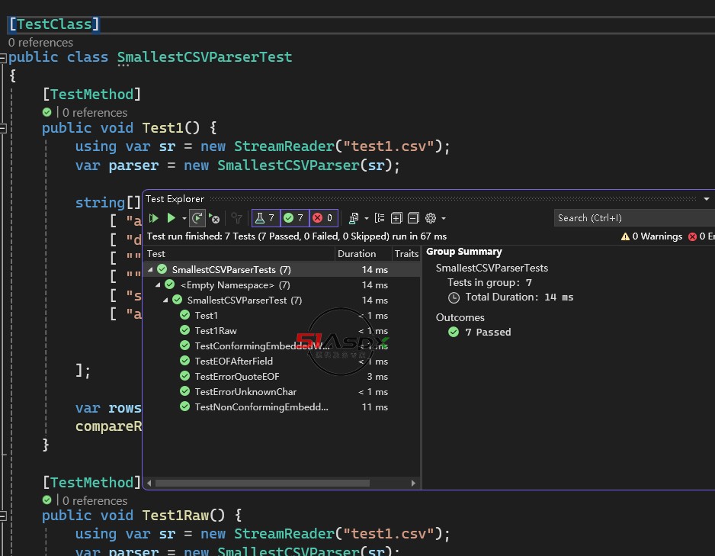The width and height of the screenshot is (715, 556).
Task: Click the Repeat Last Run icon
Action: coord(197,218)
